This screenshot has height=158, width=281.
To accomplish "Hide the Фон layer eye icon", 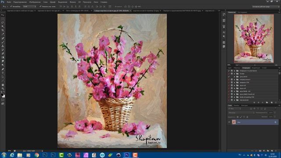I will point(229,122).
